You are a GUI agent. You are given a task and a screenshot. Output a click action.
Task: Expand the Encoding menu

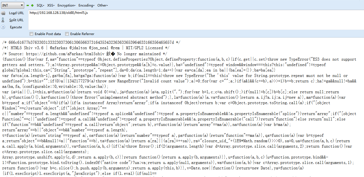pyautogui.click(x=86, y=5)
